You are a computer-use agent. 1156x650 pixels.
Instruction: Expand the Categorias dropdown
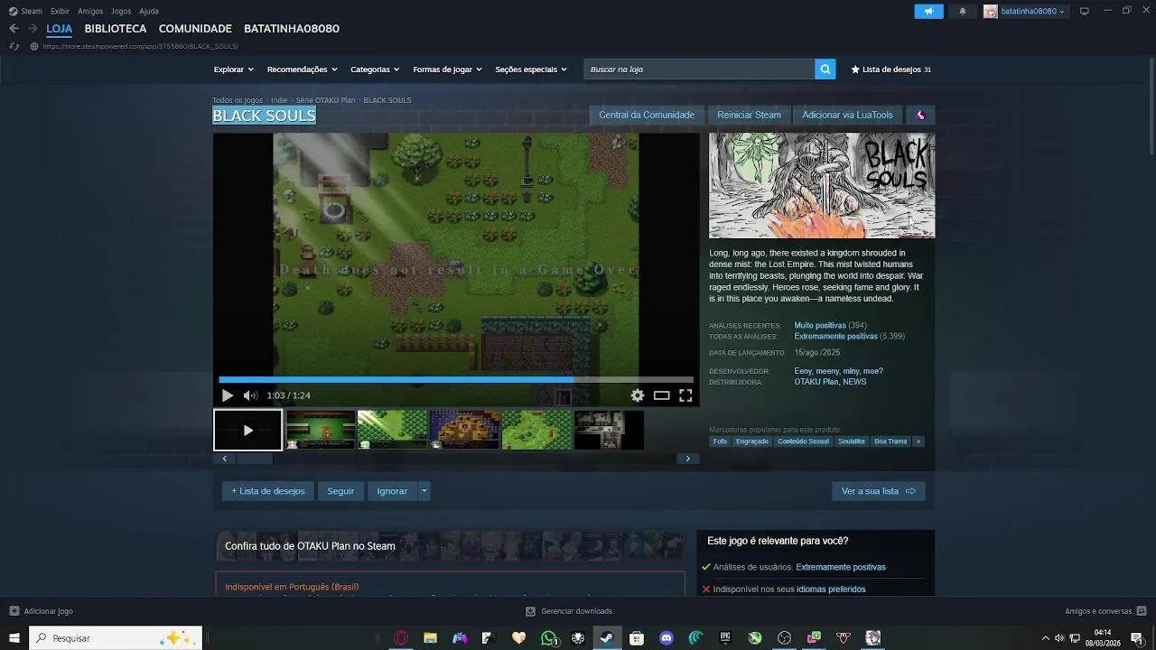point(375,70)
